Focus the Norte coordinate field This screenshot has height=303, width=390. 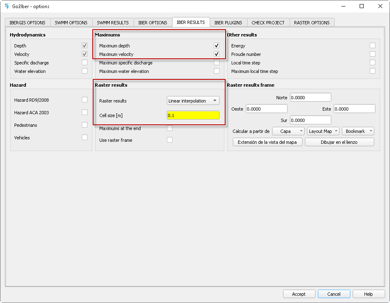click(310, 98)
